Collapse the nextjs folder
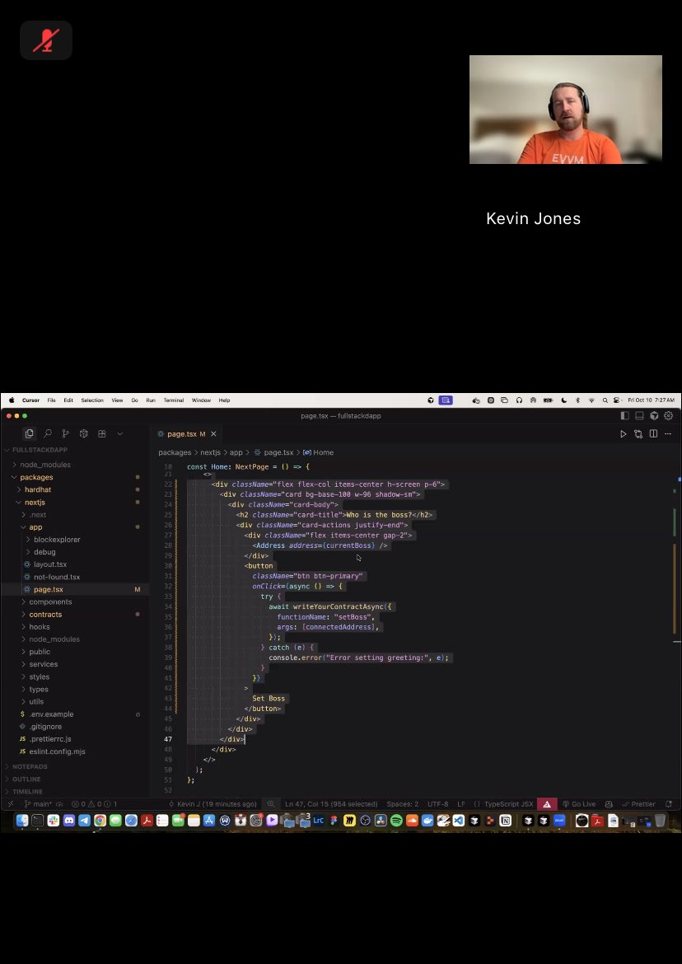 35,503
